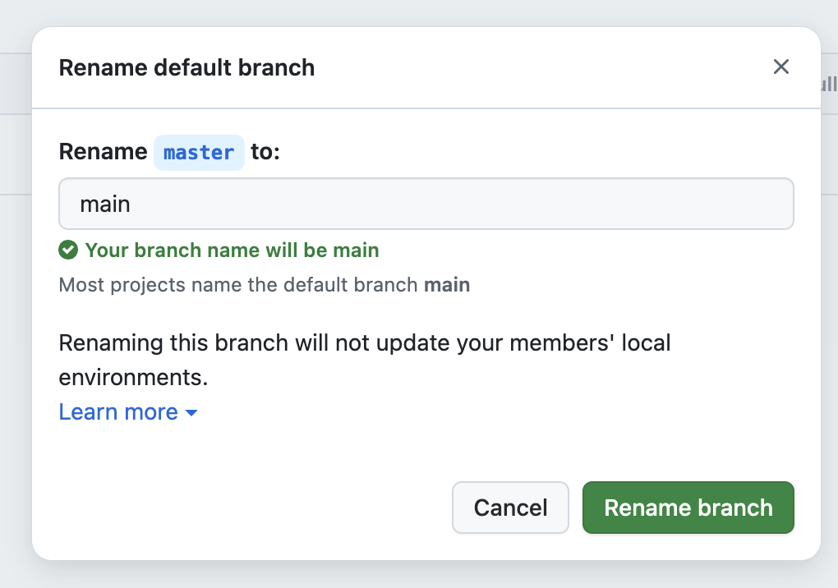838x588 pixels.
Task: Click the empty dialog space left of Cancel
Action: pyautogui.click(x=246, y=508)
